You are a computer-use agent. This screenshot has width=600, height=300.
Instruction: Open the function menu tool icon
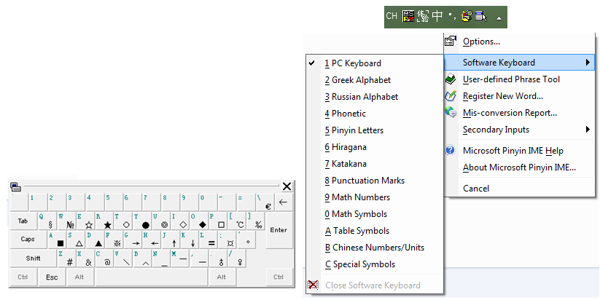click(467, 17)
